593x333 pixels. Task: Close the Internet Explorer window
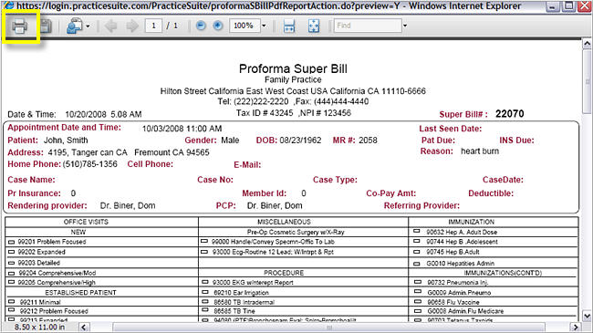pos(584,6)
